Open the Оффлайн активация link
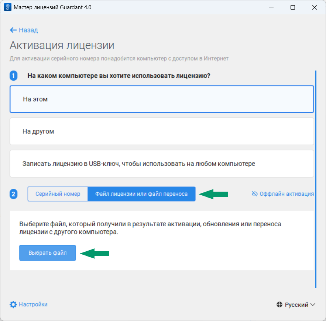Image resolution: width=326 pixels, height=321 pixels. pyautogui.click(x=287, y=194)
